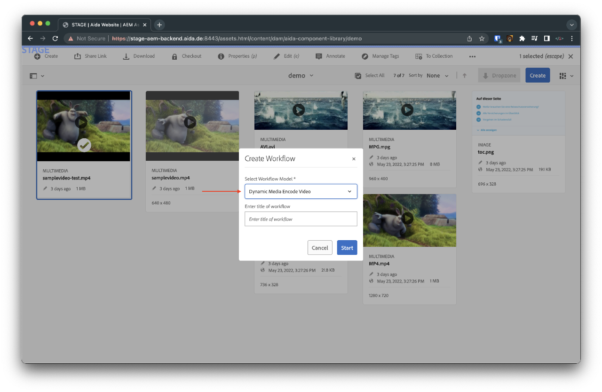Deselect the checkmark on samplevideo-test.mp4
602x392 pixels.
pos(84,145)
